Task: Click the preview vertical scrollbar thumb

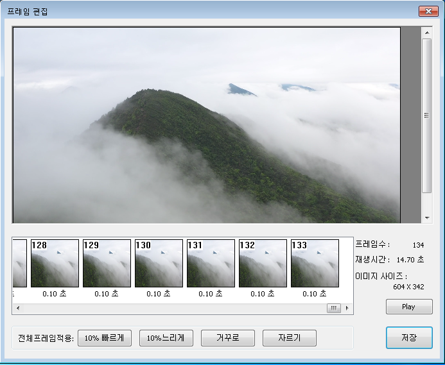Action: pyautogui.click(x=427, y=115)
